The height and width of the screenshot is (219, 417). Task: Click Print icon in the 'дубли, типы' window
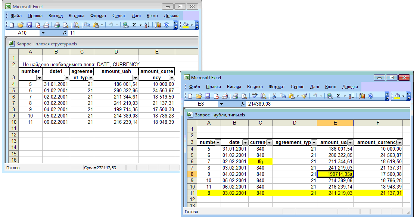235,96
